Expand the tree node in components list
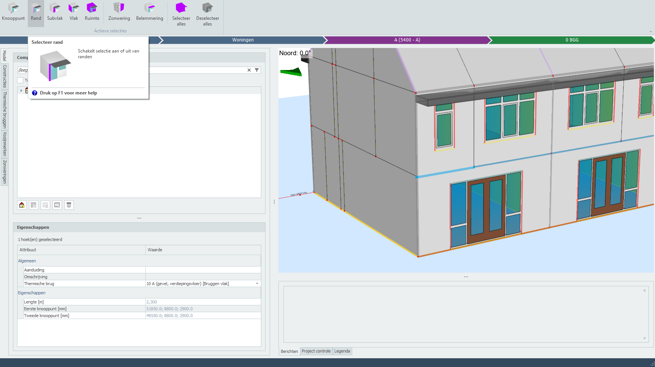Viewport: 655px width, 367px height. [x=21, y=91]
